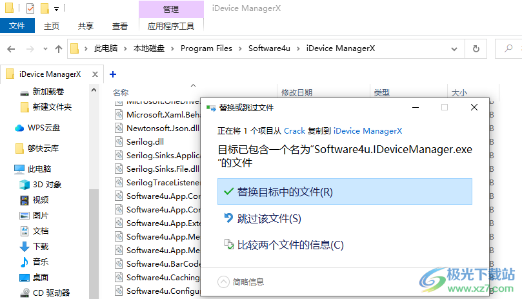Select 新建文件夹 in navigation pane
Viewport: 522px width, 299px height.
tap(52, 107)
